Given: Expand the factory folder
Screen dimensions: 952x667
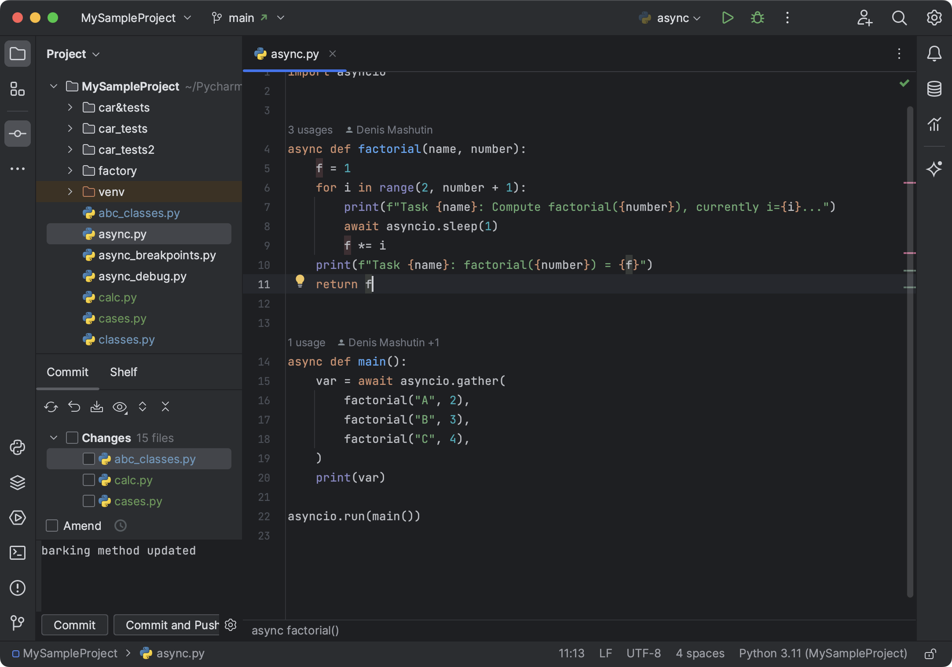Looking at the screenshot, I should [70, 170].
